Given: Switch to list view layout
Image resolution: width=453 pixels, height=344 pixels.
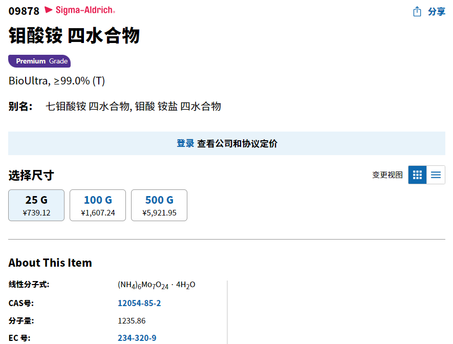Looking at the screenshot, I should click(436, 175).
